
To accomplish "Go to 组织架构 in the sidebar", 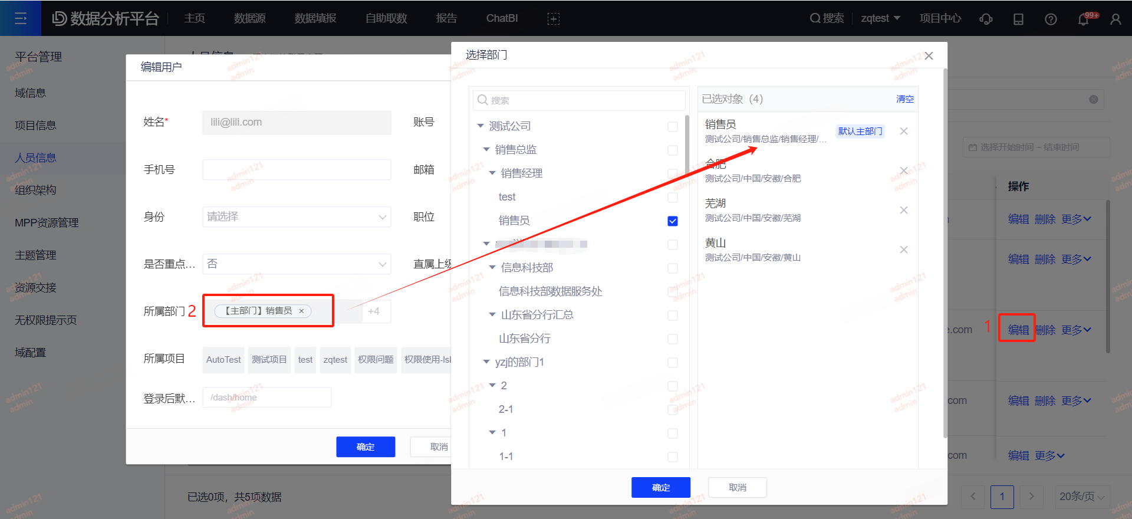I will [35, 190].
